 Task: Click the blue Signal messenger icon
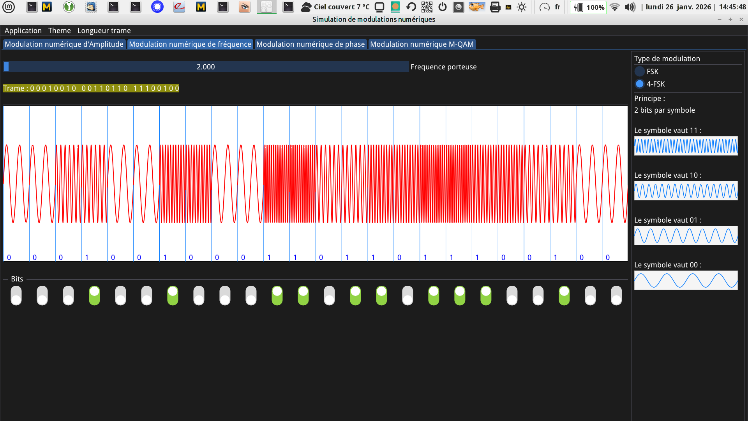point(157,7)
